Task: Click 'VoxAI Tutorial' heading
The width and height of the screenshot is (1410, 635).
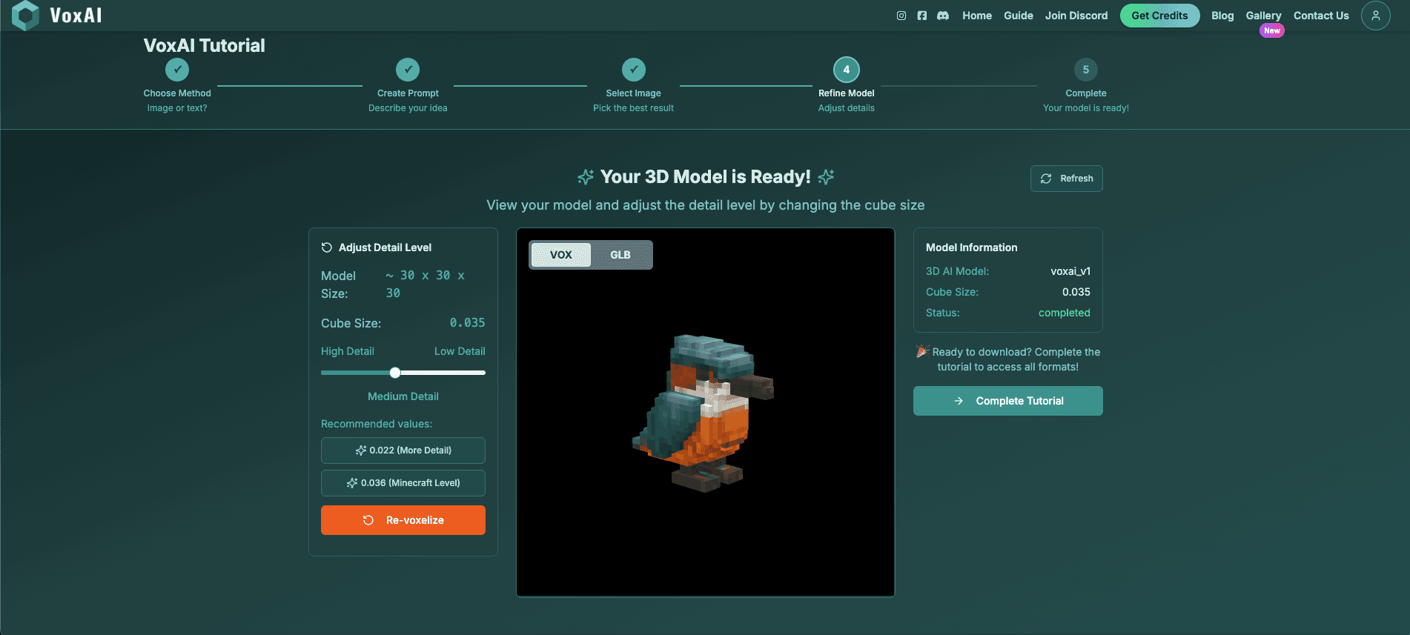Action: (x=204, y=45)
